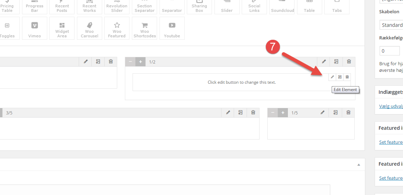
Task: Add a Toggles element
Action: click(x=9, y=28)
